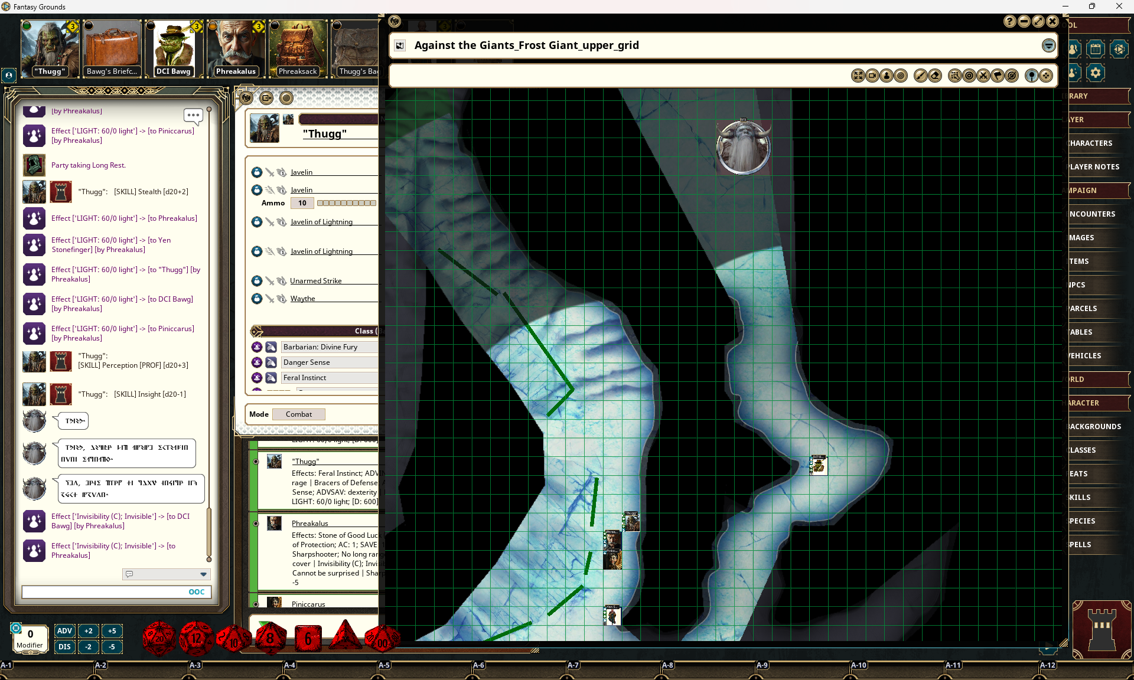Screen dimensions: 1134x680
Task: Open the BACKGROUNDS sidebar entry
Action: [1095, 427]
